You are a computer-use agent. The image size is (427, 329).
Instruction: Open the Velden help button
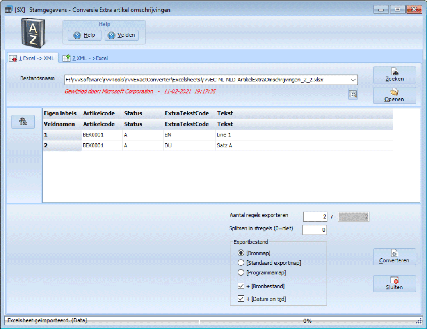(121, 35)
